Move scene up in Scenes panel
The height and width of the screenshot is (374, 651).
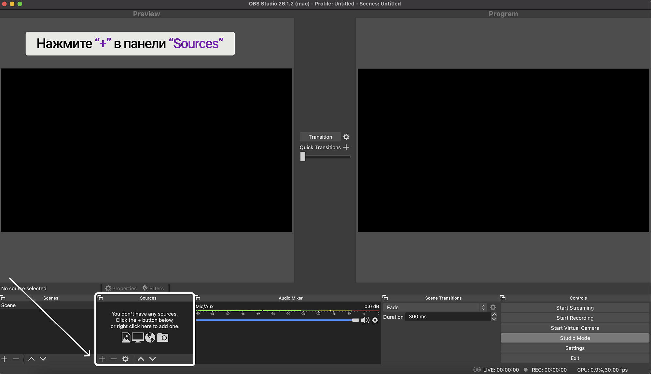(x=31, y=359)
